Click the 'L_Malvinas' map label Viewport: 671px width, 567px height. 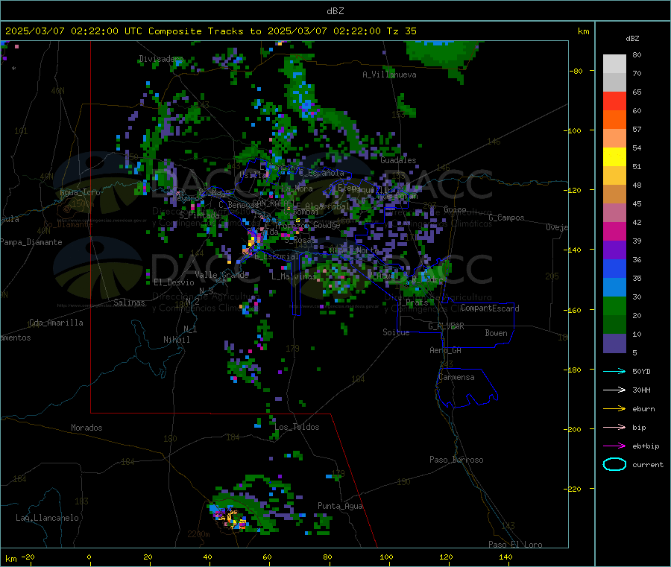(x=294, y=276)
